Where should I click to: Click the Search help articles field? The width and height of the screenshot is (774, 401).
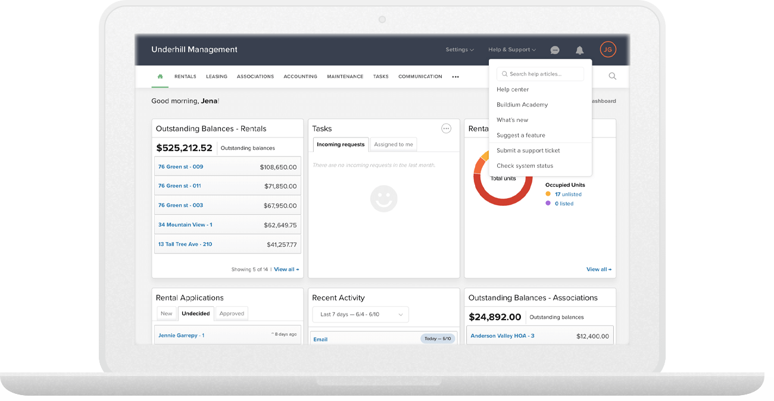click(x=541, y=74)
